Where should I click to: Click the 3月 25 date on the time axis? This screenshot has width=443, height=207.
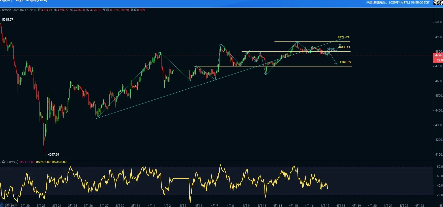tap(73, 205)
